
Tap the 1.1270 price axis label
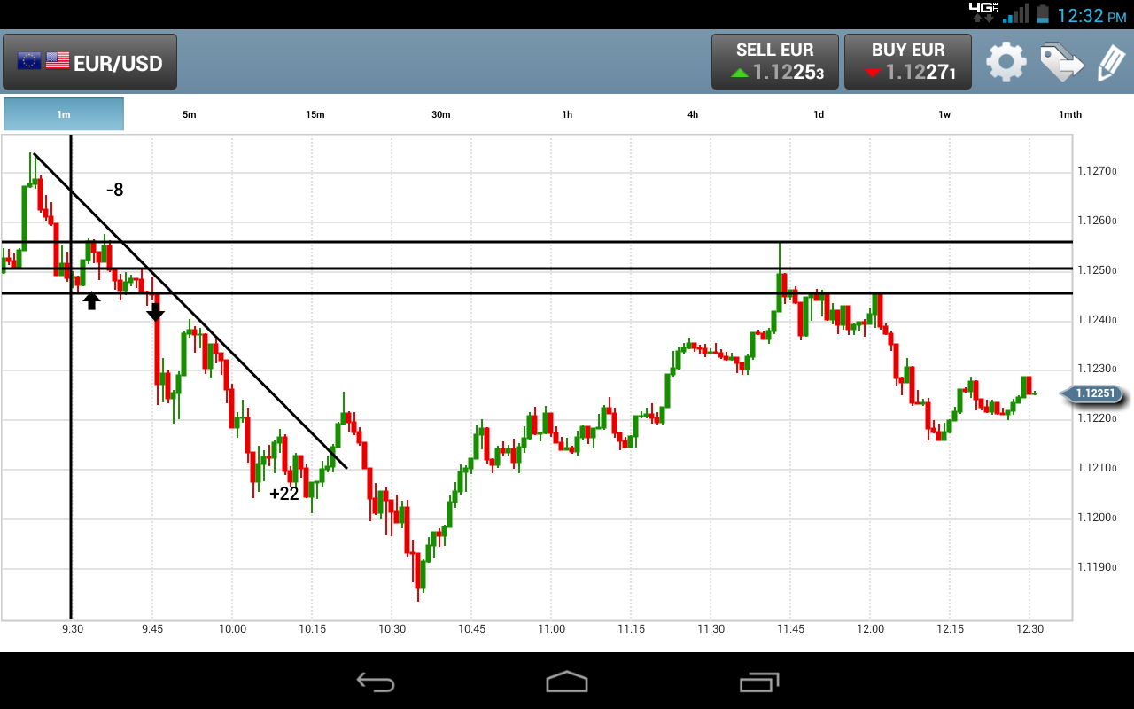1097,171
